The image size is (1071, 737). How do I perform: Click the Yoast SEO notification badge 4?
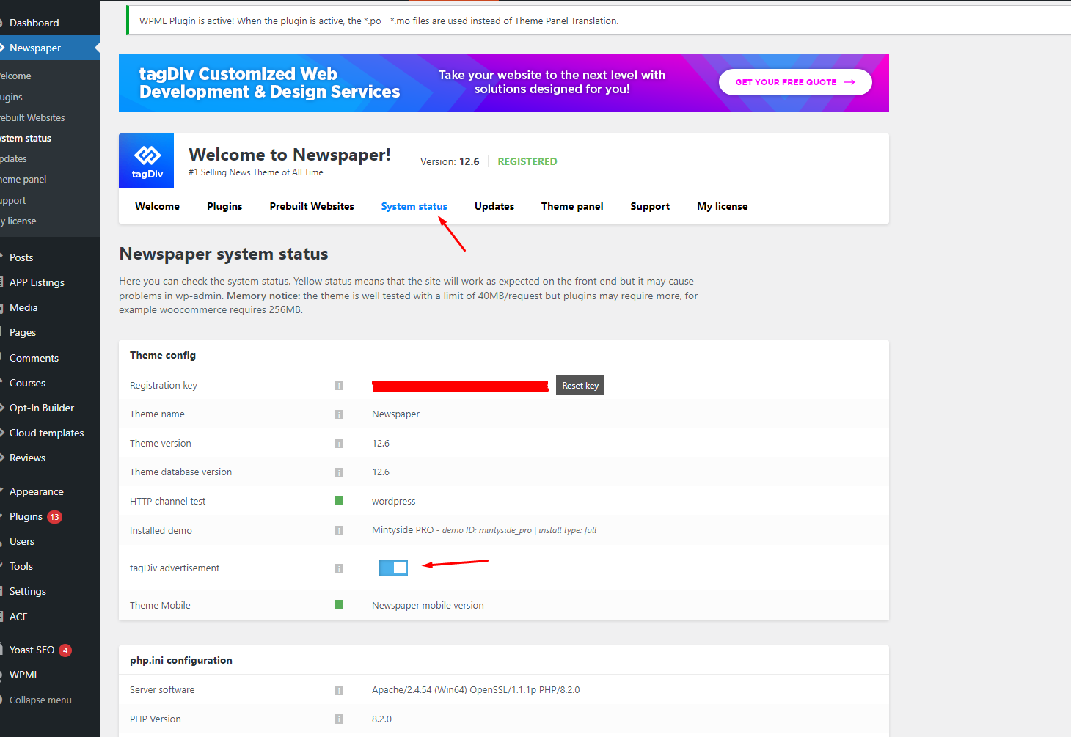point(65,650)
